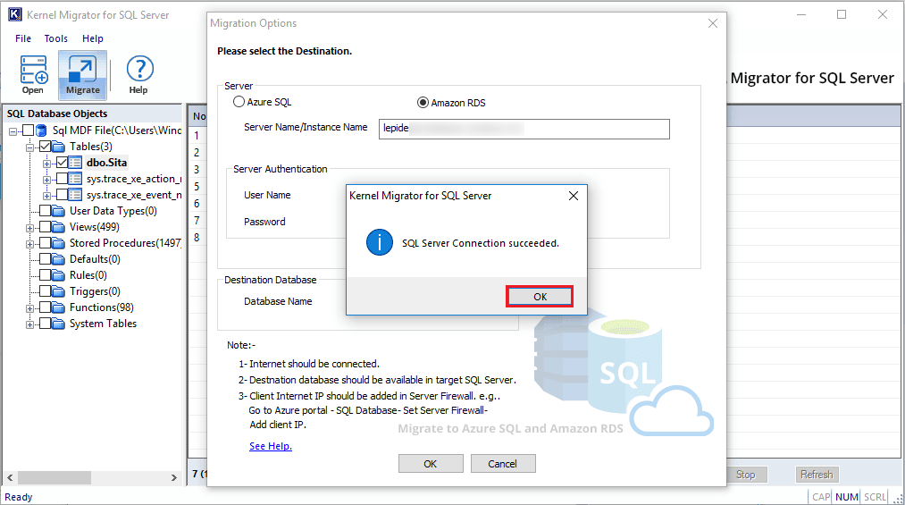
Task: Expand the Views(499) node
Action: point(29,228)
